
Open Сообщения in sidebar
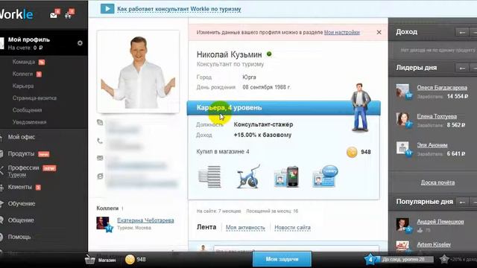click(x=27, y=110)
